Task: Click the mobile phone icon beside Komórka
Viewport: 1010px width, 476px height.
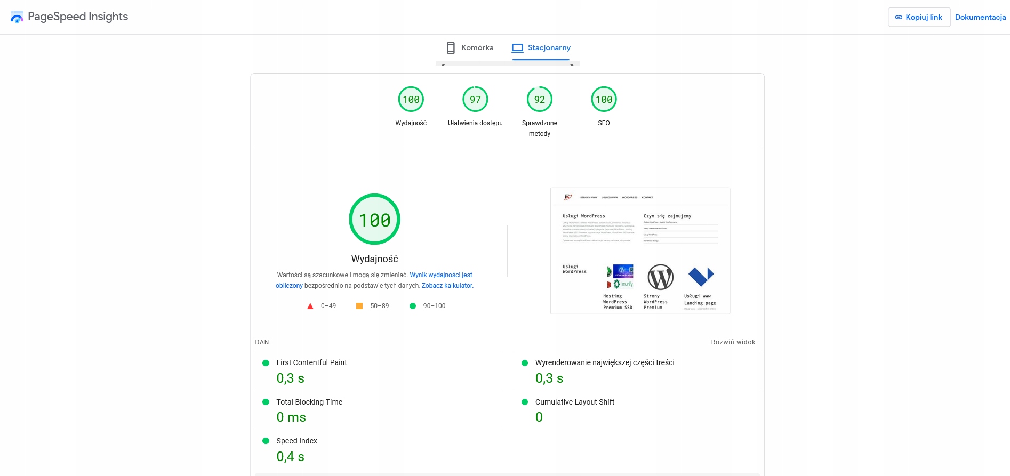Action: pyautogui.click(x=451, y=48)
